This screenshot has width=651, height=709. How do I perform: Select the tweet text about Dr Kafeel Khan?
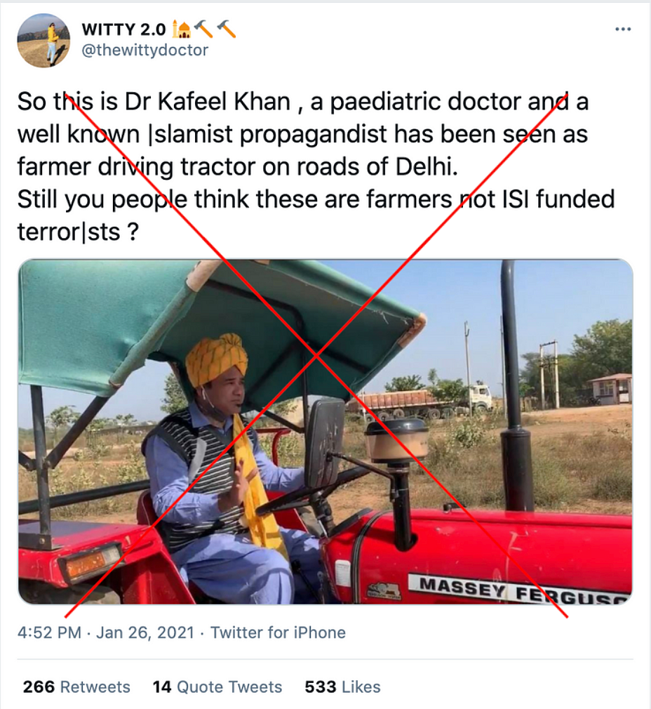tap(316, 166)
